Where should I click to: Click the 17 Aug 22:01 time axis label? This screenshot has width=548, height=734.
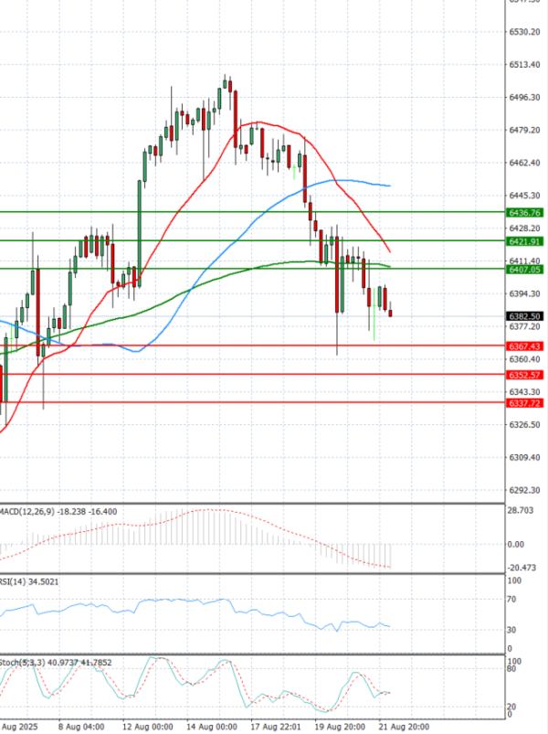(x=276, y=727)
